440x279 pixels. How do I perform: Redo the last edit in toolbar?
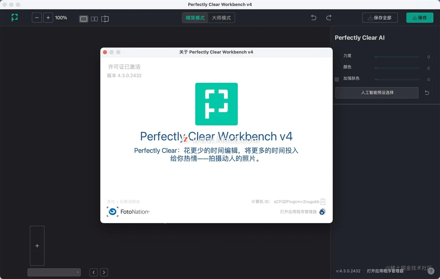329,17
